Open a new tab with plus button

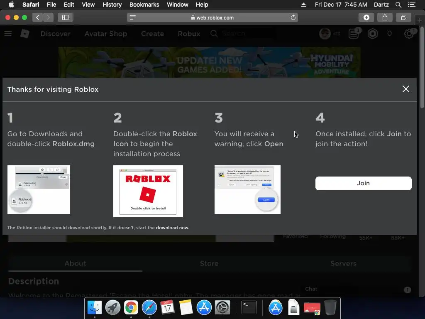pyautogui.click(x=420, y=20)
